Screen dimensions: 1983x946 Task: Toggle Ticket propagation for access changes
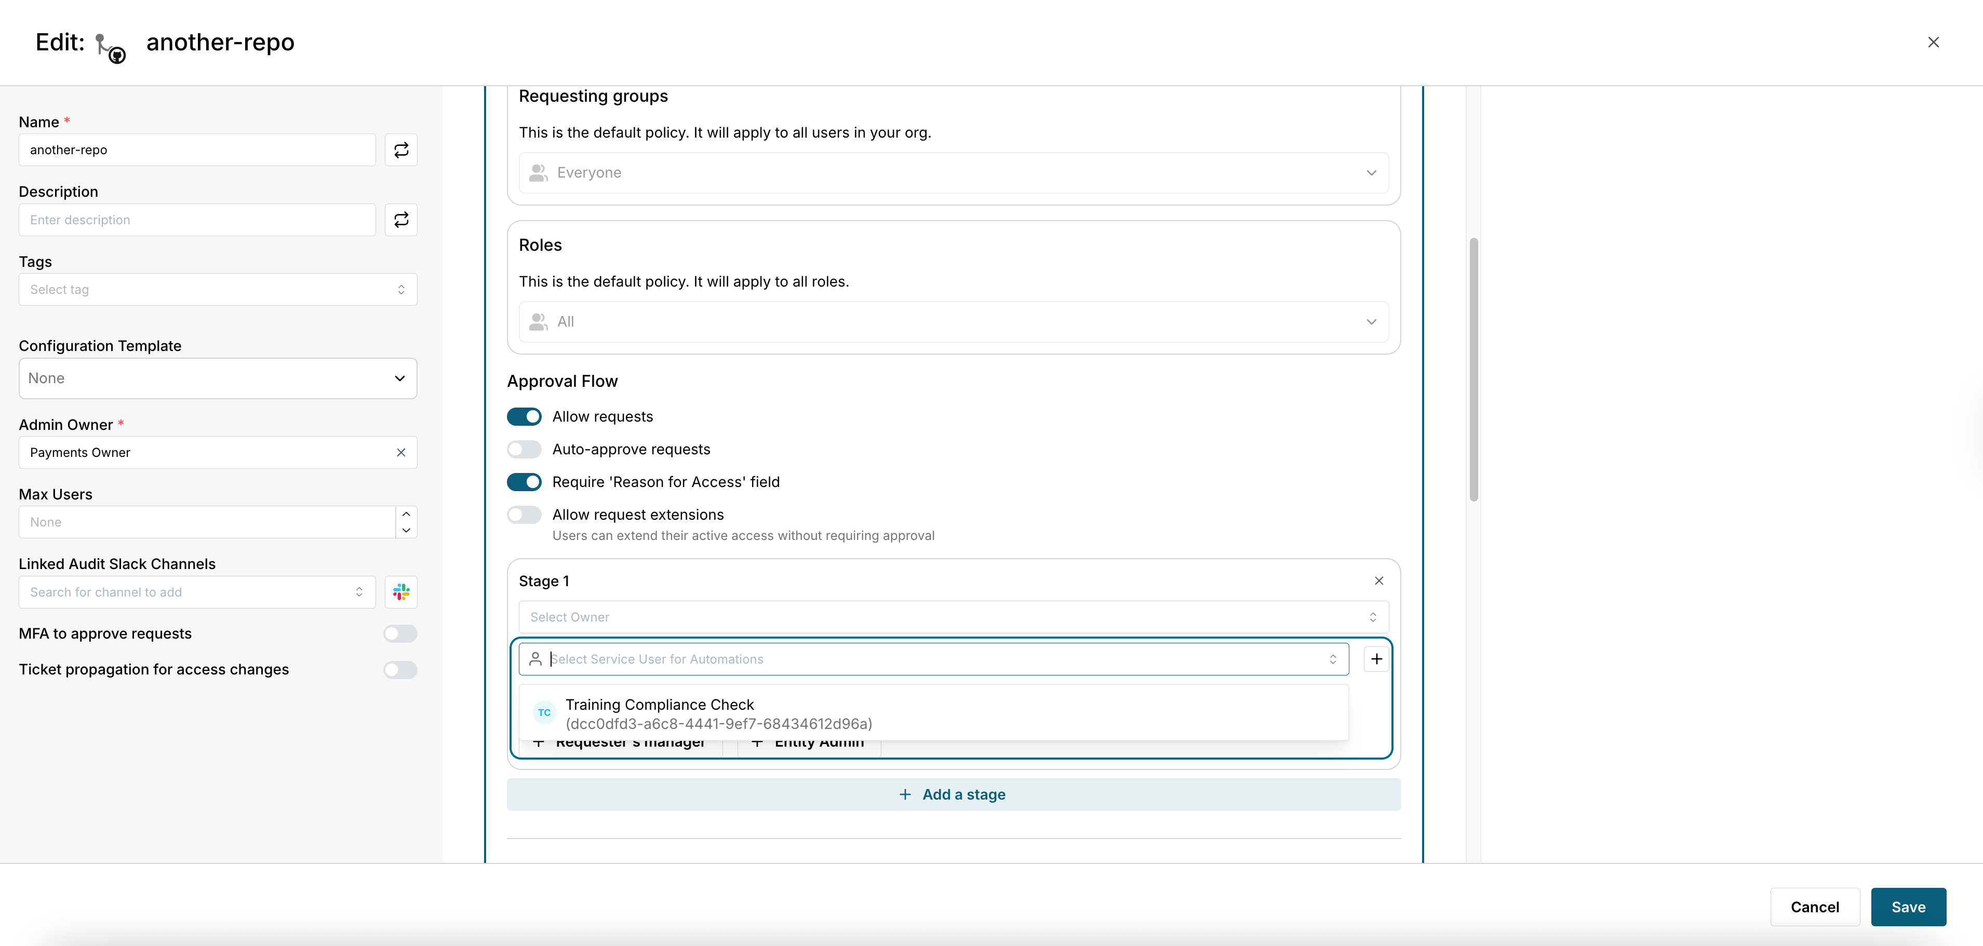coord(400,669)
